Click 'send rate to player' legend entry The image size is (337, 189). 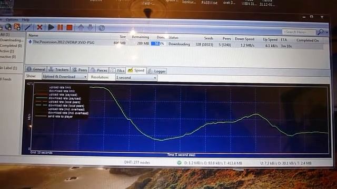click(60, 117)
